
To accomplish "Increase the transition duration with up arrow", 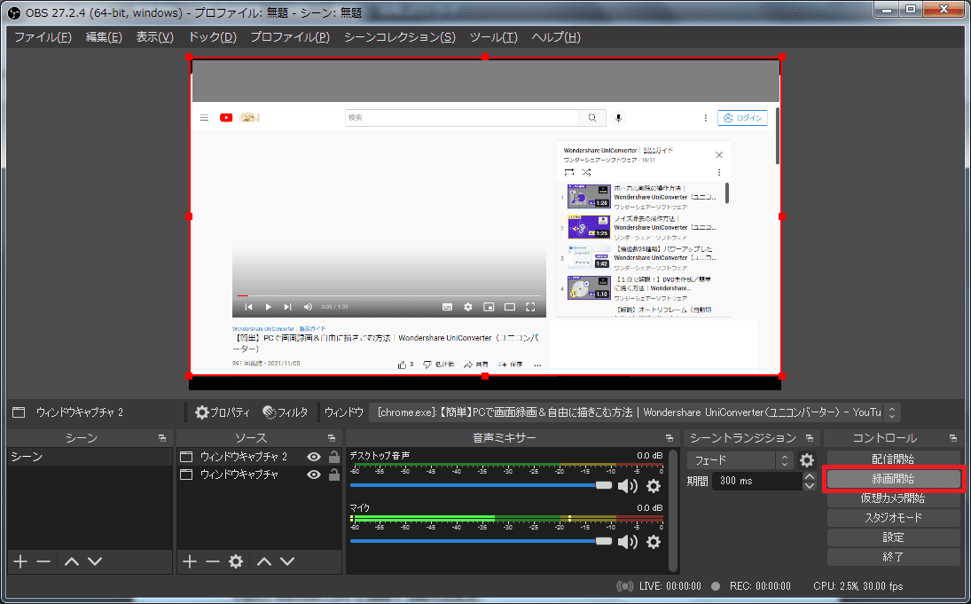I will click(x=810, y=476).
